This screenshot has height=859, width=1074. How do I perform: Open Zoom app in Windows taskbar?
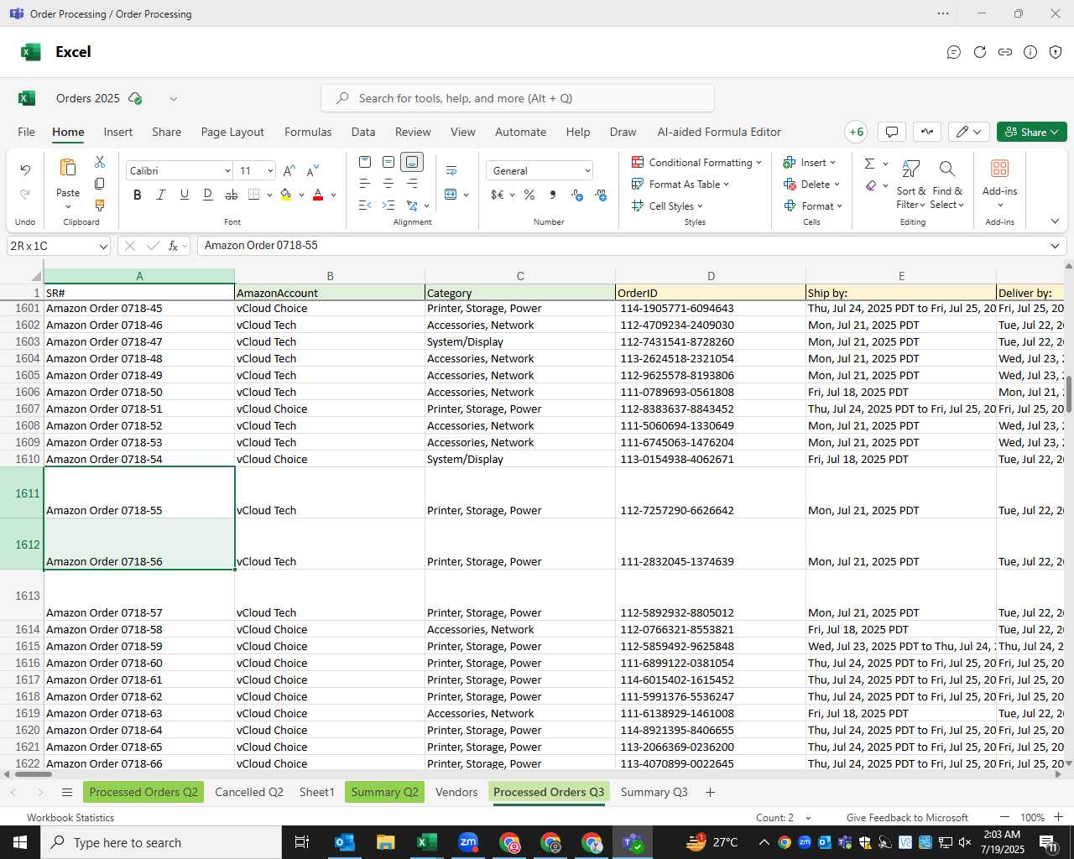(468, 842)
